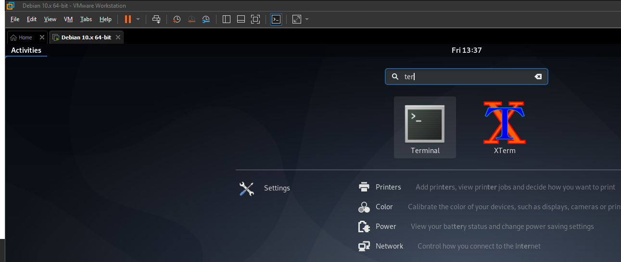Image resolution: width=621 pixels, height=262 pixels.
Task: Open the VM menu
Action: tap(68, 19)
